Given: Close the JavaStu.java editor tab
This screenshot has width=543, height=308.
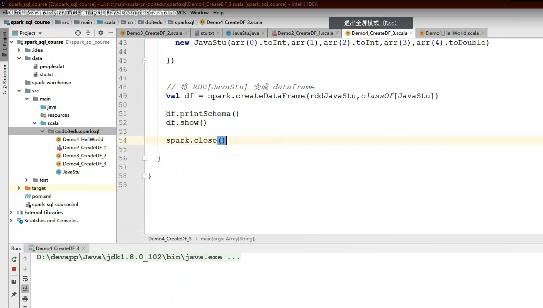Looking at the screenshot, I should coord(263,33).
